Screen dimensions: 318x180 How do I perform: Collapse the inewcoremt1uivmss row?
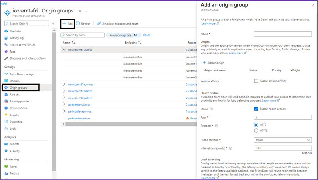[64, 50]
